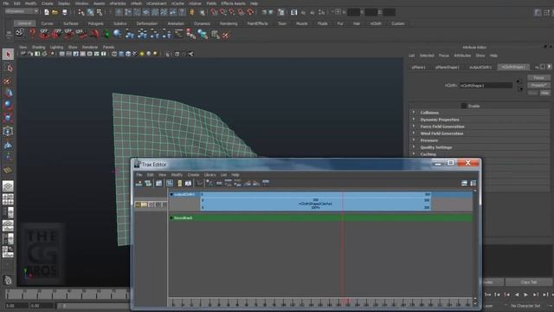Click the main time slider below the viewport
The width and height of the screenshot is (554, 312).
pos(68,295)
